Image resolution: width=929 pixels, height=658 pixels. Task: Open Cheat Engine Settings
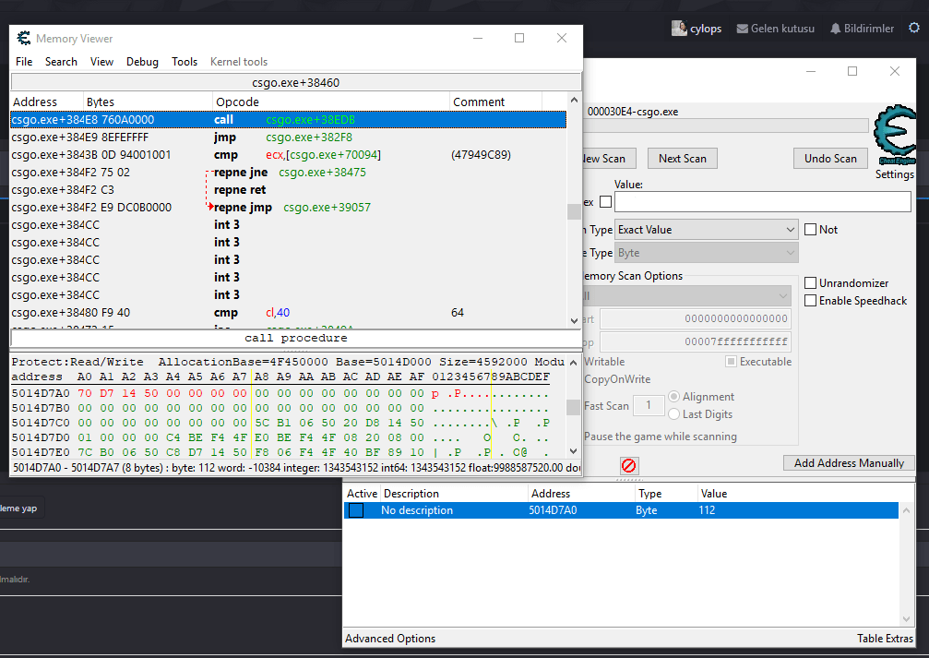(x=894, y=174)
